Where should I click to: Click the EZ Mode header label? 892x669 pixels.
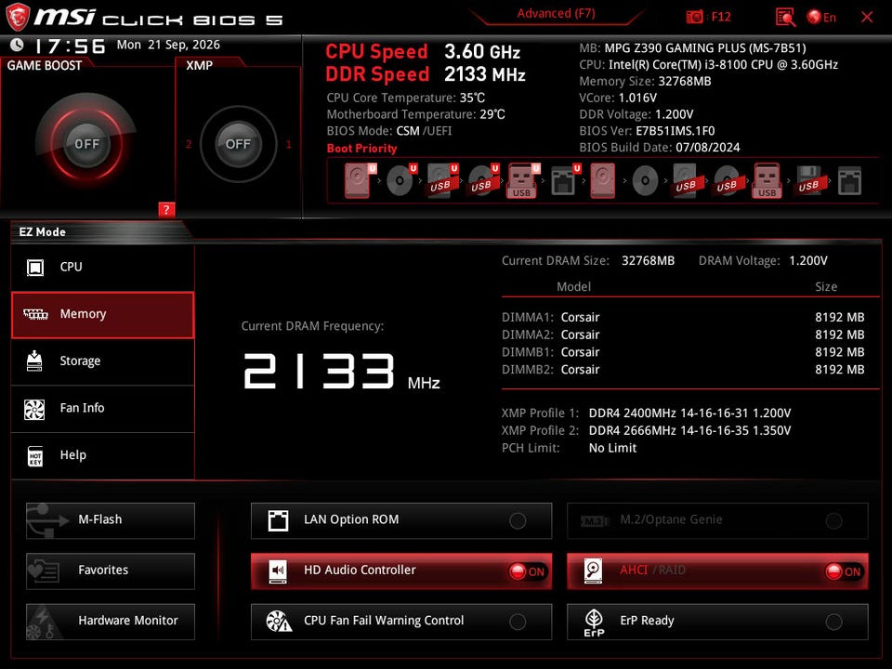[42, 232]
